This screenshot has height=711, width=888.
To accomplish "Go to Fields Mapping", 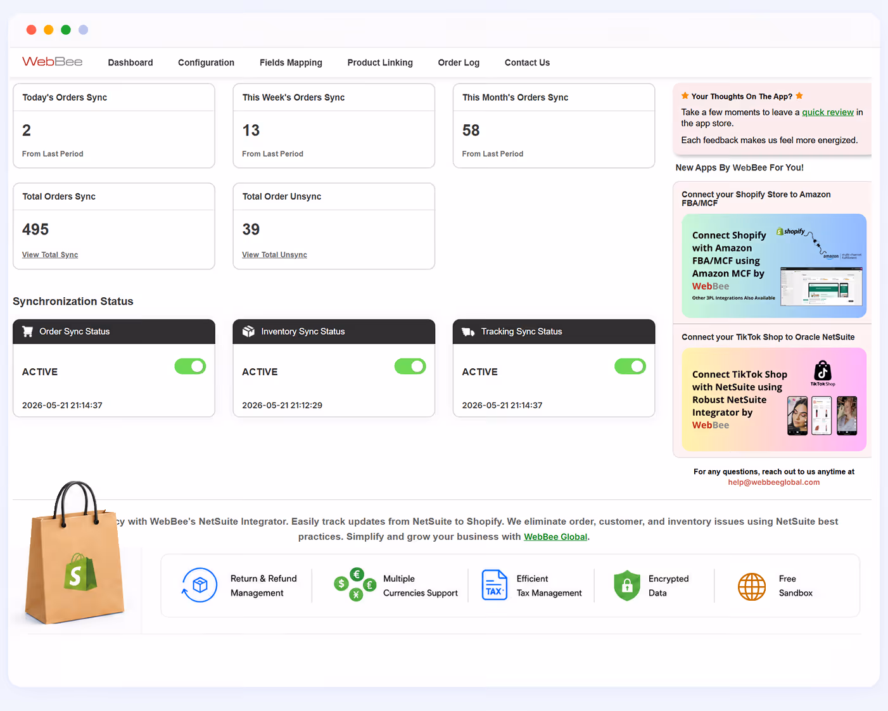I will (291, 63).
